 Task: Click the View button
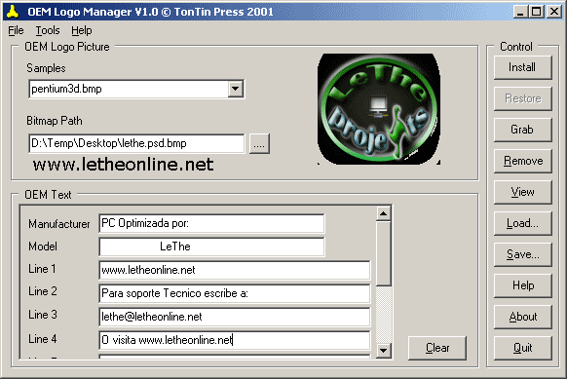522,192
